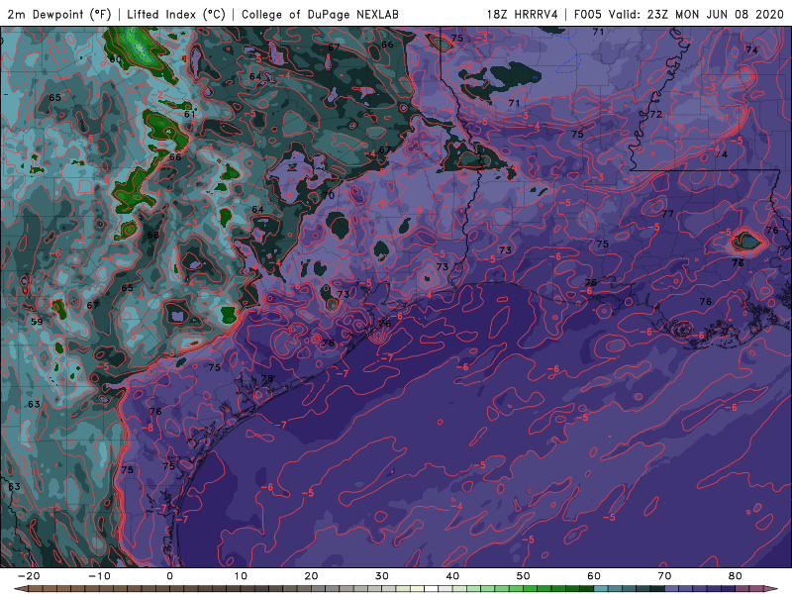
Task: Click the "72" dewpoint value on the map
Action: point(655,115)
